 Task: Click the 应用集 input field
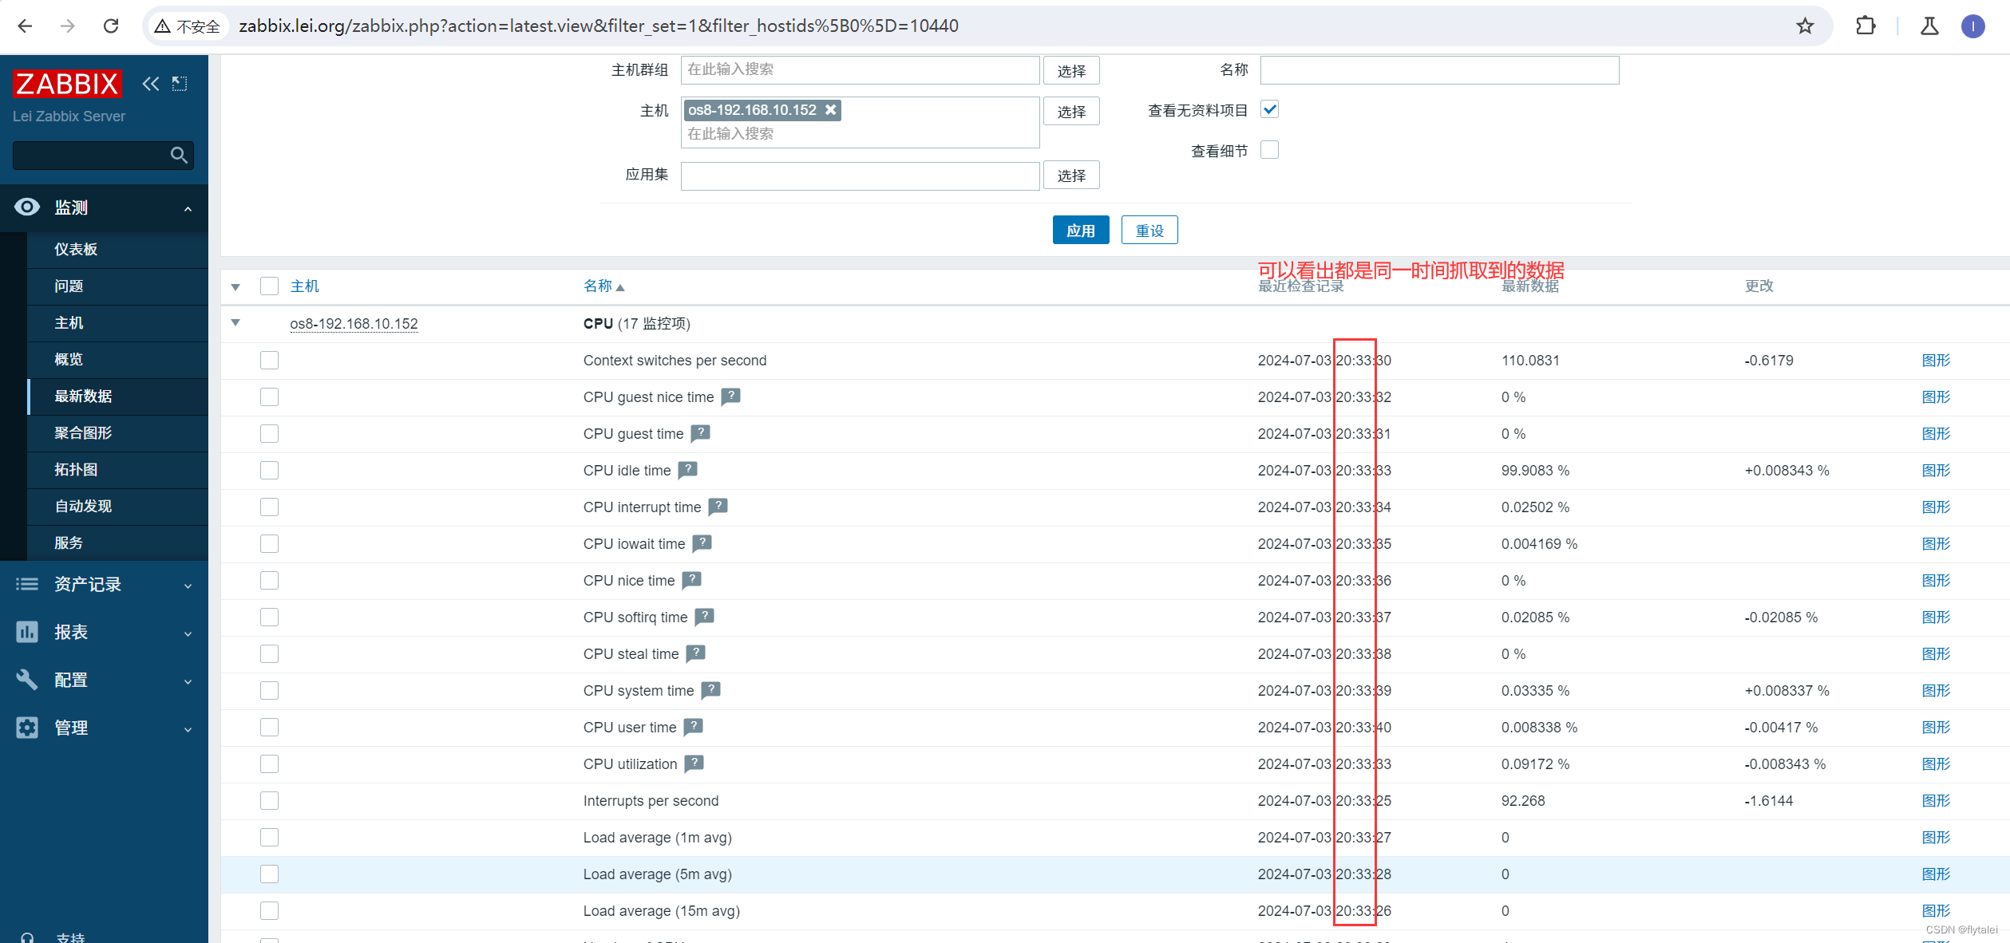(860, 176)
